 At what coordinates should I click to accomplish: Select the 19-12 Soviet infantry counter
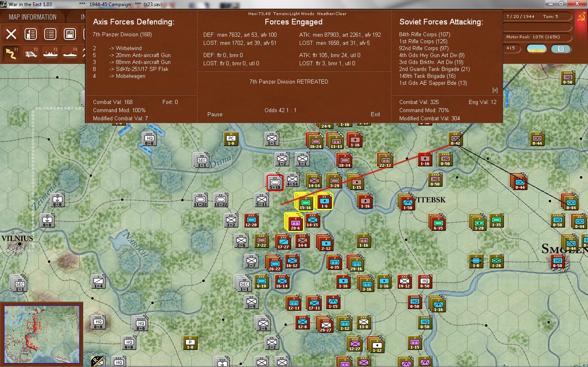pos(404,281)
